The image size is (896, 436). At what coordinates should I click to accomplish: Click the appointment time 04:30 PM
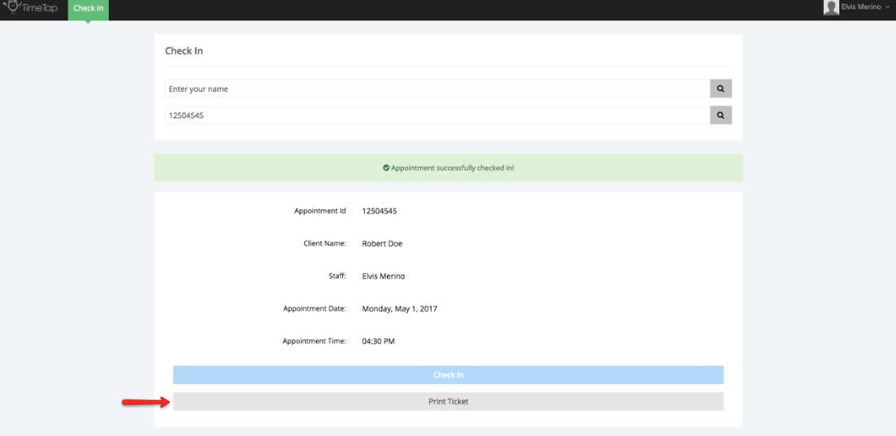tap(378, 342)
